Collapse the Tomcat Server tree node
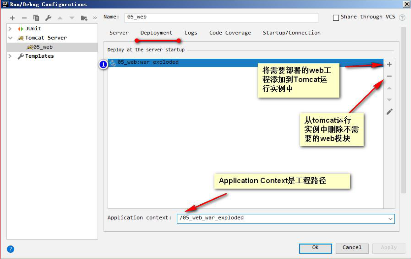 pyautogui.click(x=10, y=38)
